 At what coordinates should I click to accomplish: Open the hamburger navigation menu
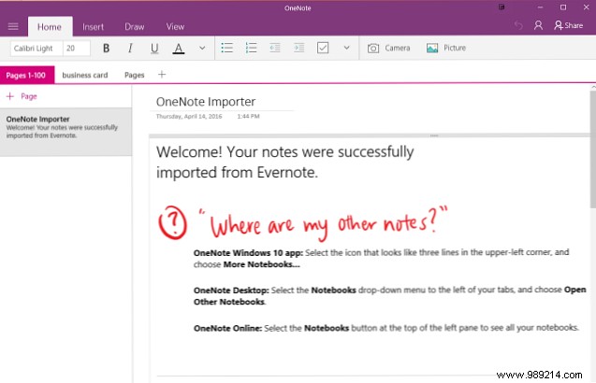13,26
